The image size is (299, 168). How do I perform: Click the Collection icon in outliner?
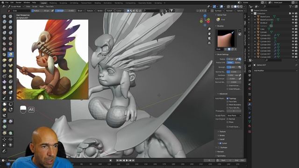[255, 14]
